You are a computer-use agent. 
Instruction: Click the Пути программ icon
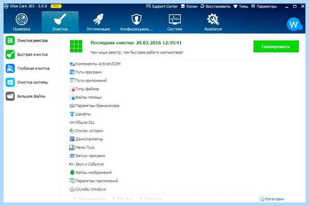pyautogui.click(x=72, y=72)
